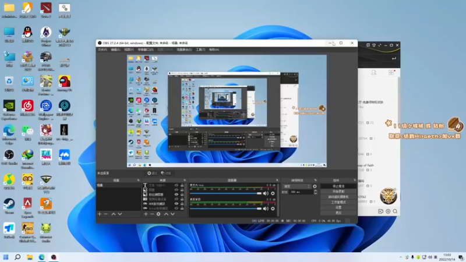Open OBS Studio desktop shortcut

click(9, 157)
